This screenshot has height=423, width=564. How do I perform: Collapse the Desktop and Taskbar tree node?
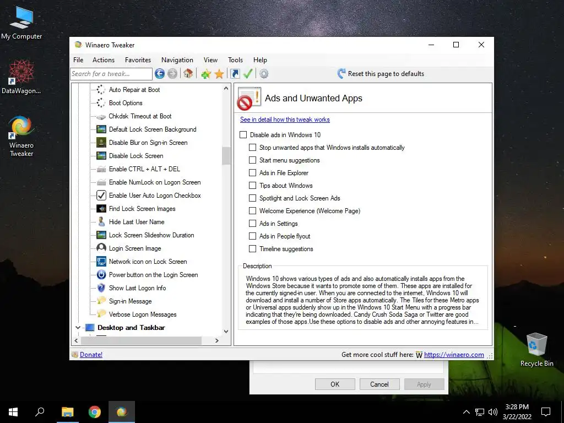coord(78,327)
